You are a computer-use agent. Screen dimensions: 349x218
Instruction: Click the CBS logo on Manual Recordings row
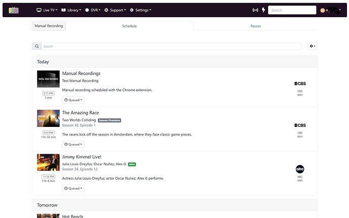click(300, 82)
